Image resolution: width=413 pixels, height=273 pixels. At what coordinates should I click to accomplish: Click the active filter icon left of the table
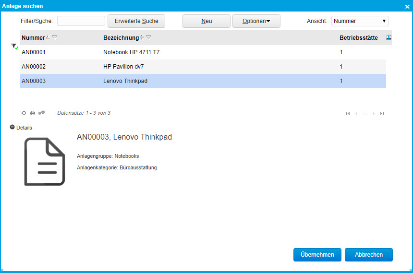pos(14,46)
